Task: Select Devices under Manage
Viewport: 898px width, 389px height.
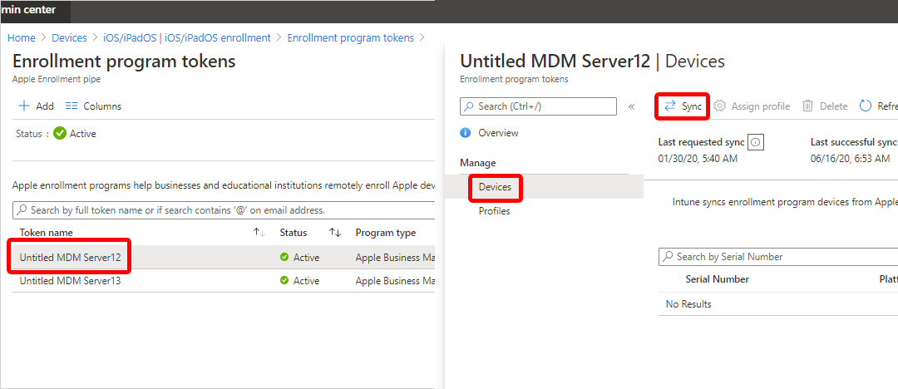Action: click(x=495, y=187)
